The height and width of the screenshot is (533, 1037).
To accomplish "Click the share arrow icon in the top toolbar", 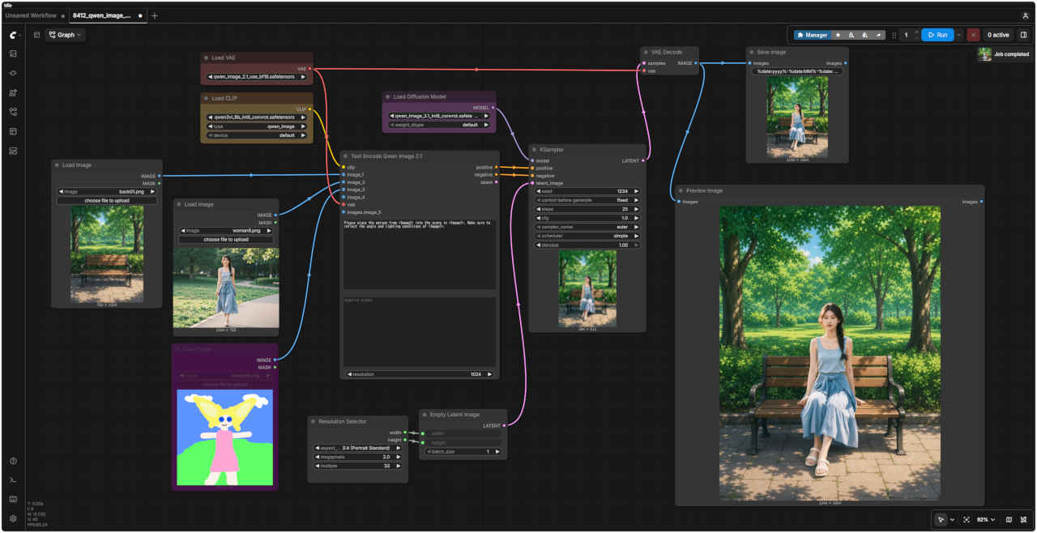I will 879,35.
